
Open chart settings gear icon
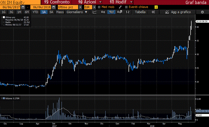coord(202,12)
